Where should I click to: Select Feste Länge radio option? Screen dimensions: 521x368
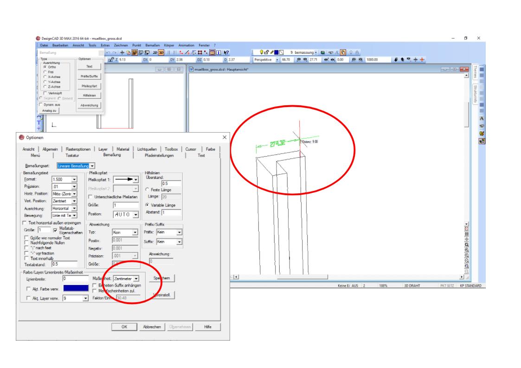(x=147, y=189)
